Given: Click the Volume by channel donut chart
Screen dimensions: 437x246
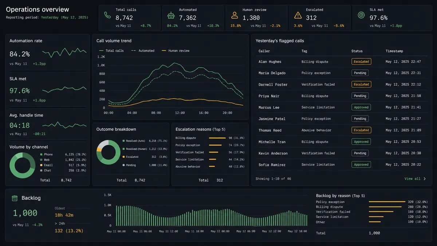Looking at the screenshot, I should click(22, 165).
